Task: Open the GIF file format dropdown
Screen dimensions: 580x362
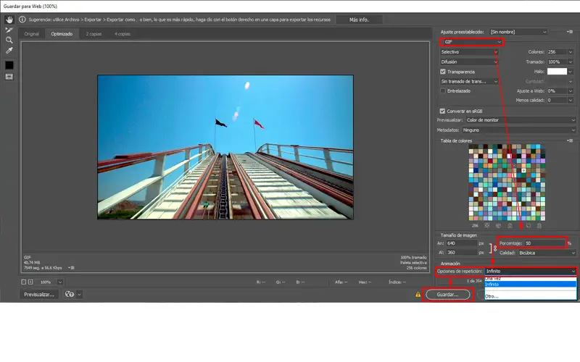Action: point(470,42)
